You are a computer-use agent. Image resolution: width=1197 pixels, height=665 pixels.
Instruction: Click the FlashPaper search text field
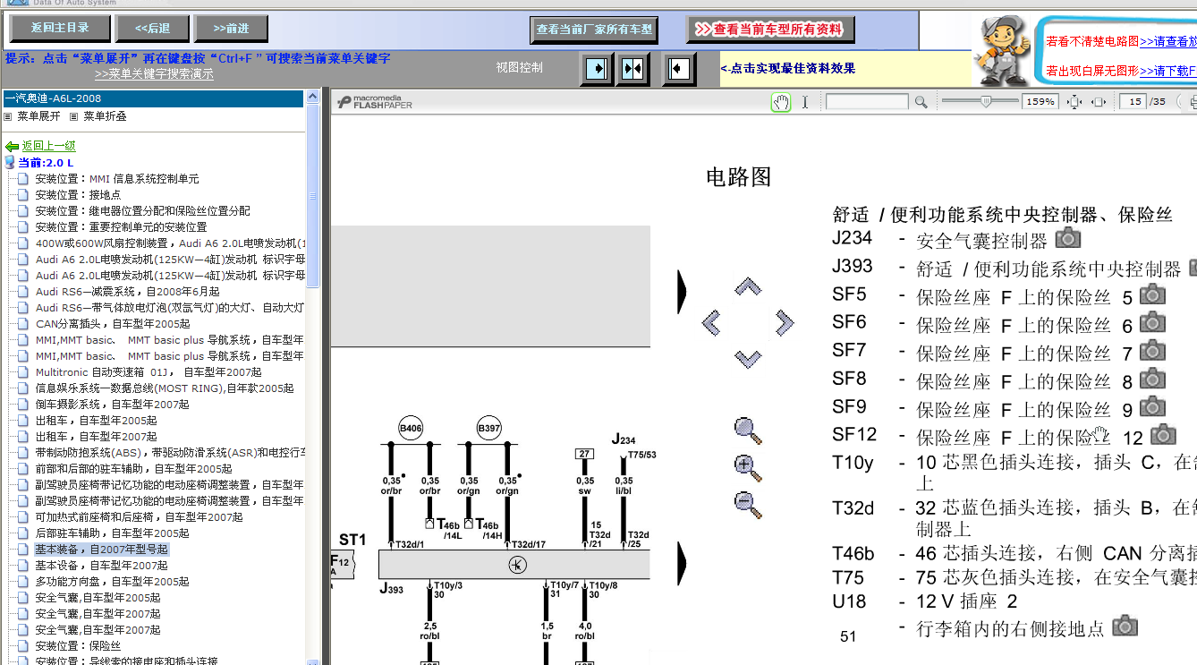tap(866, 102)
